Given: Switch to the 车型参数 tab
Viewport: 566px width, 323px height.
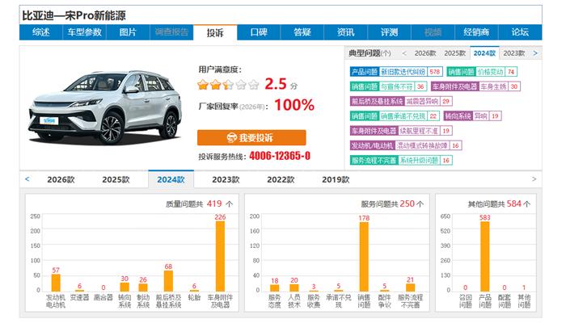Looking at the screenshot, I should point(84,32).
